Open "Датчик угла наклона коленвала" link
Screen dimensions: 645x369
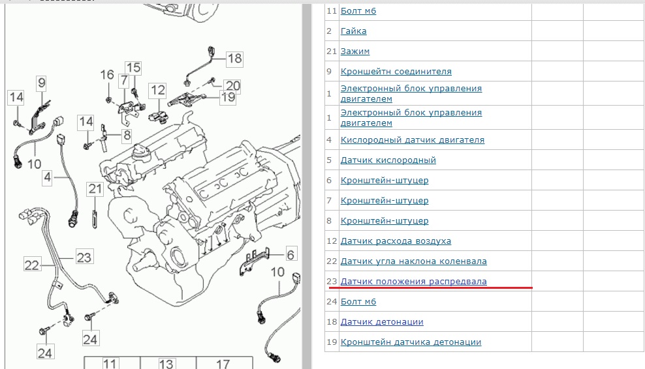(413, 261)
